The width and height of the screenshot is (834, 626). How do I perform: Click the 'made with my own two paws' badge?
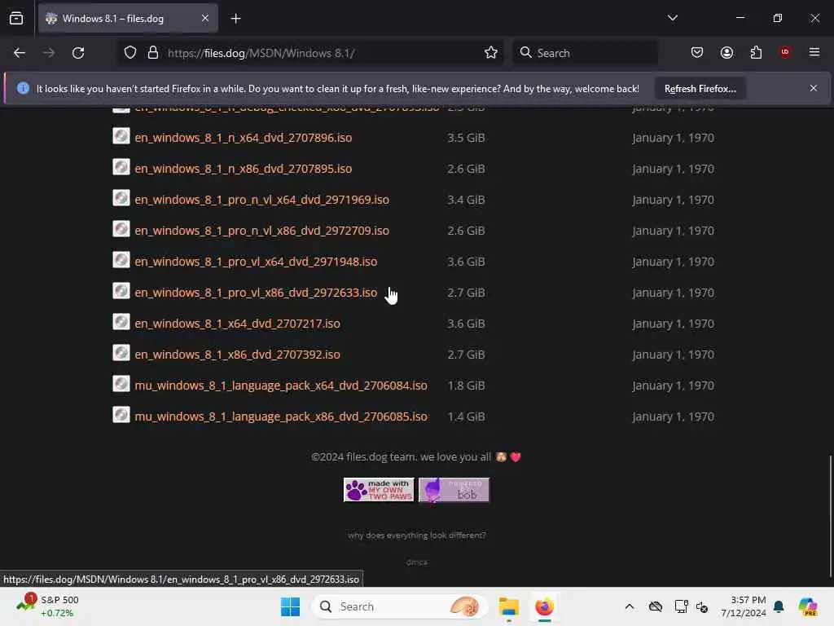point(379,490)
